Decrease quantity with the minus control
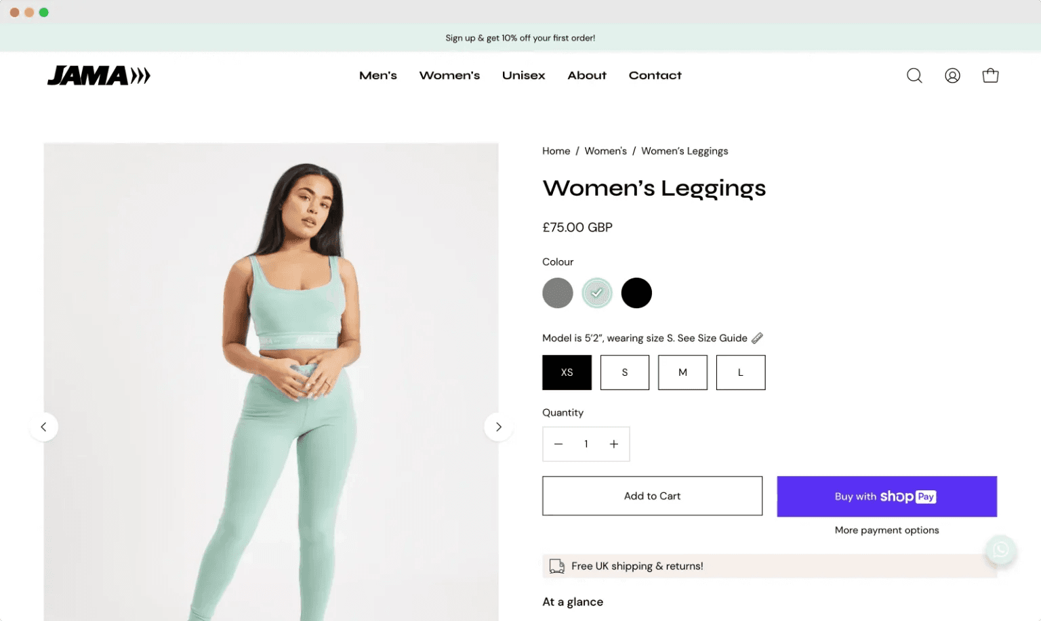Screen dimensions: 1041x621 pos(558,444)
